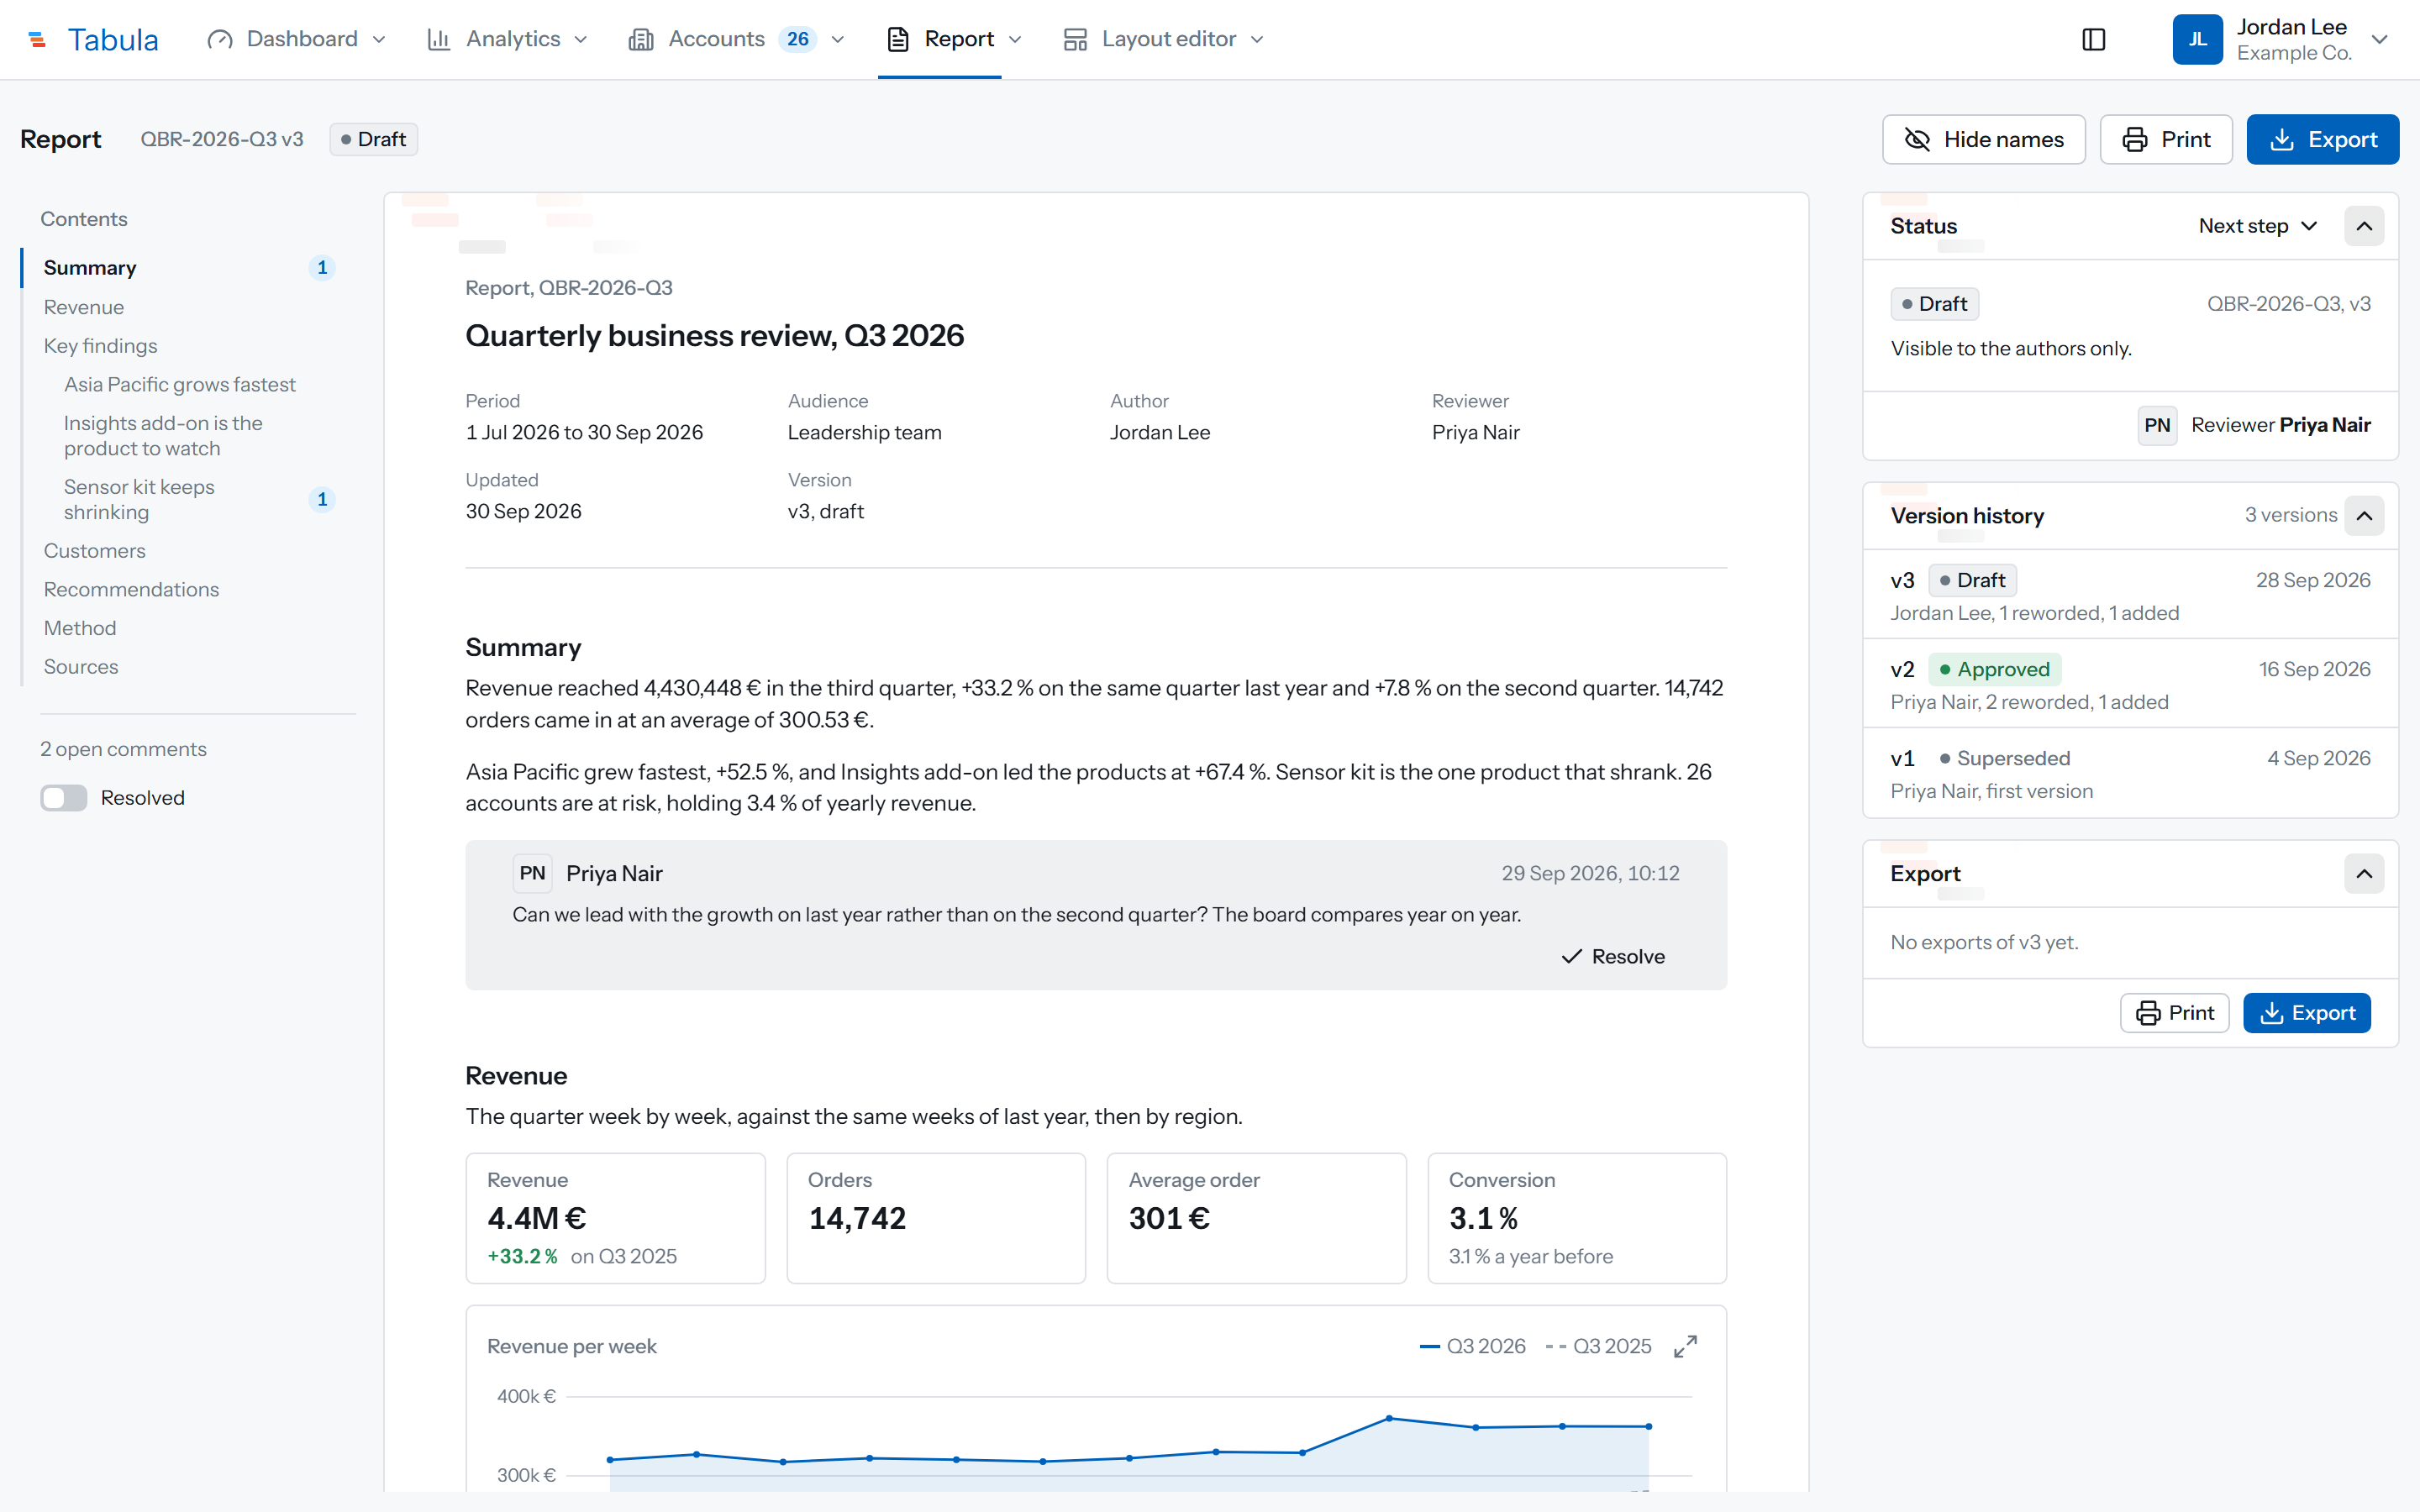Go to Method in Contents
The height and width of the screenshot is (1512, 2420).
click(80, 628)
